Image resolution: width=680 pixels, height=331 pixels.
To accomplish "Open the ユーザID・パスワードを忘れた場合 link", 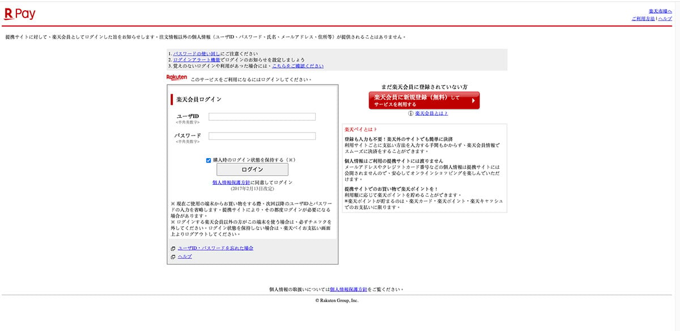I will click(x=215, y=249).
